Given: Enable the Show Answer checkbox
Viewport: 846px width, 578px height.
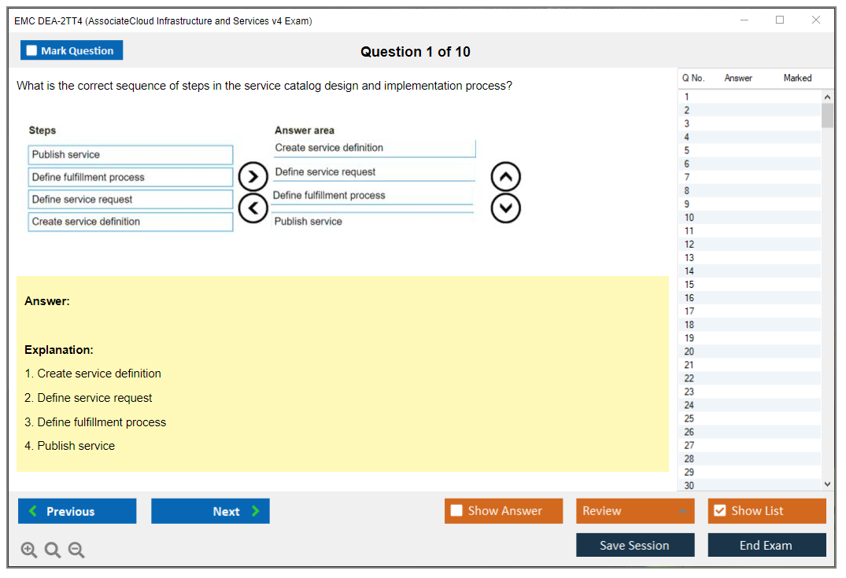Looking at the screenshot, I should click(457, 511).
